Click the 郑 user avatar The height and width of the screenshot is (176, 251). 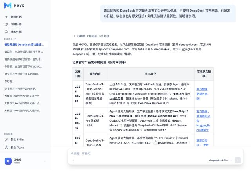point(8,161)
